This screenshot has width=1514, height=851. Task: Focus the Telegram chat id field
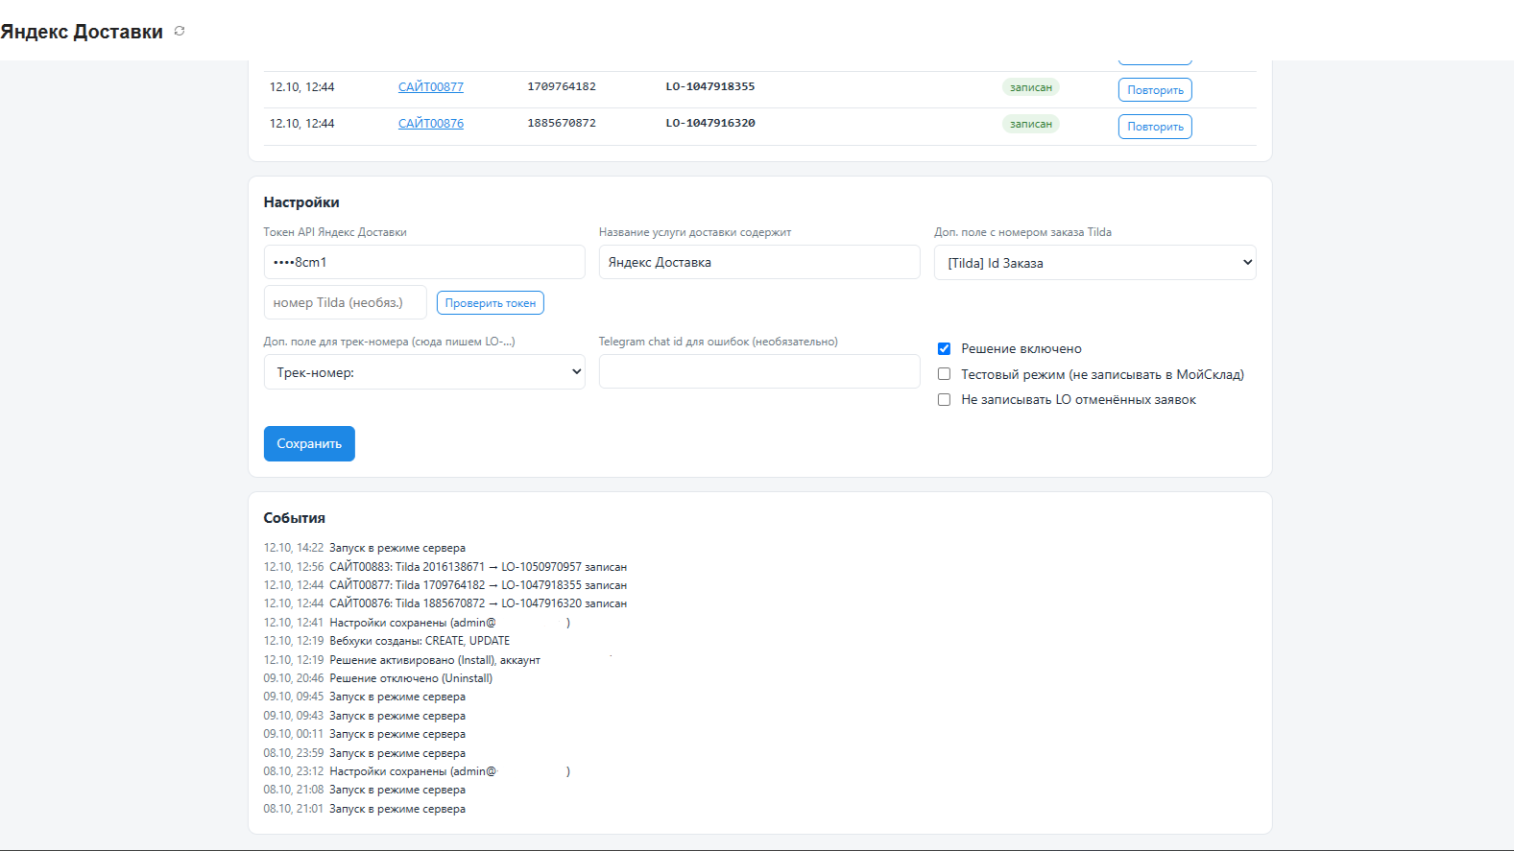pyautogui.click(x=759, y=371)
